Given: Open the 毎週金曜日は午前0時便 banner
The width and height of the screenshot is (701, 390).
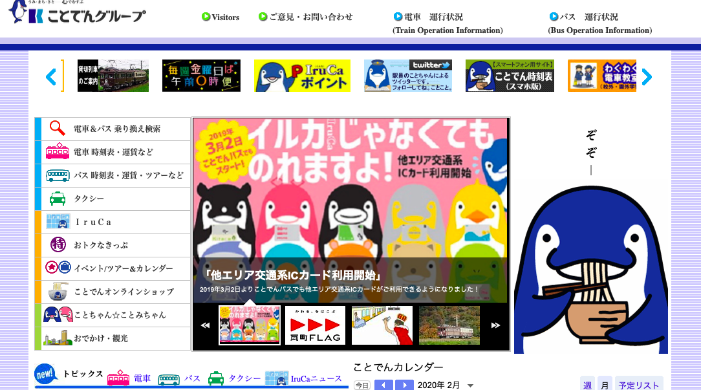Looking at the screenshot, I should (x=201, y=76).
